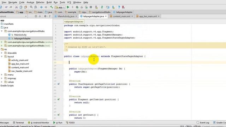Screen dimensions: 226x127
Task: Start Debug with the bug icon
Action: 77,7
